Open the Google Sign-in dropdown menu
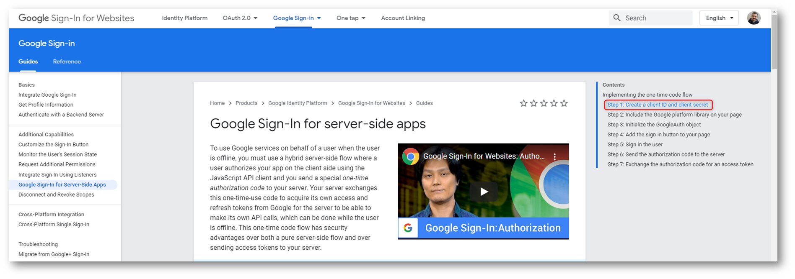 (x=297, y=18)
